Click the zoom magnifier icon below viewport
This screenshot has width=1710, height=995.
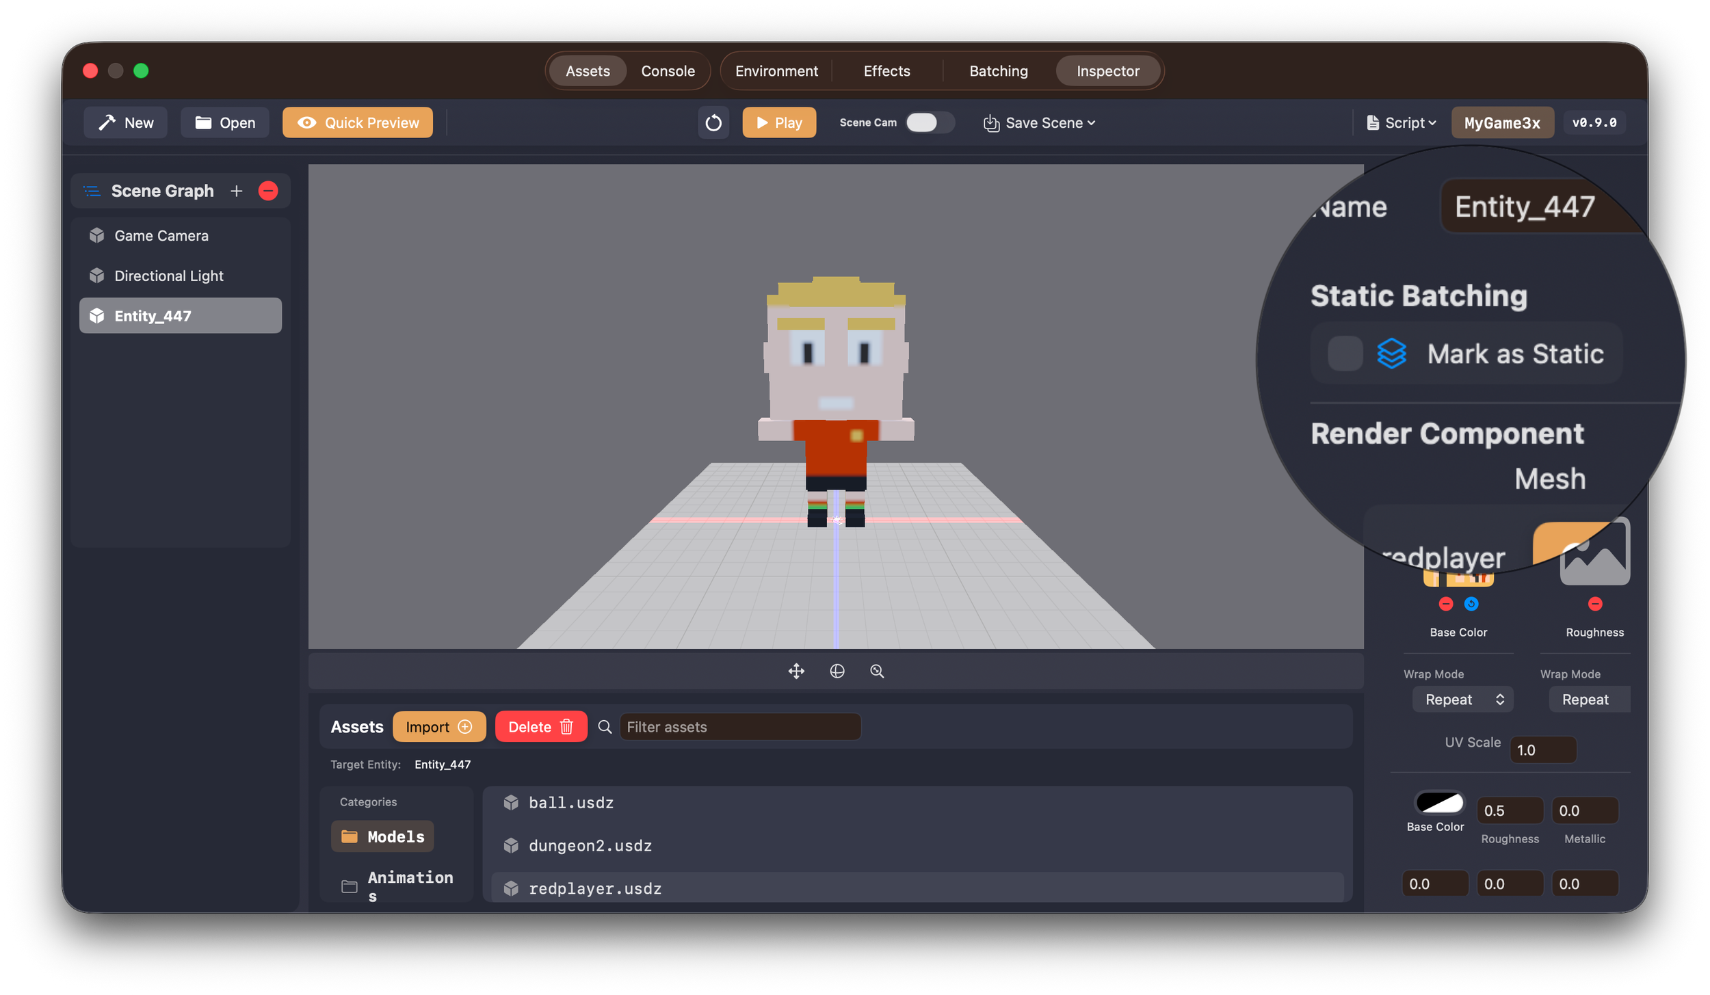click(x=877, y=671)
